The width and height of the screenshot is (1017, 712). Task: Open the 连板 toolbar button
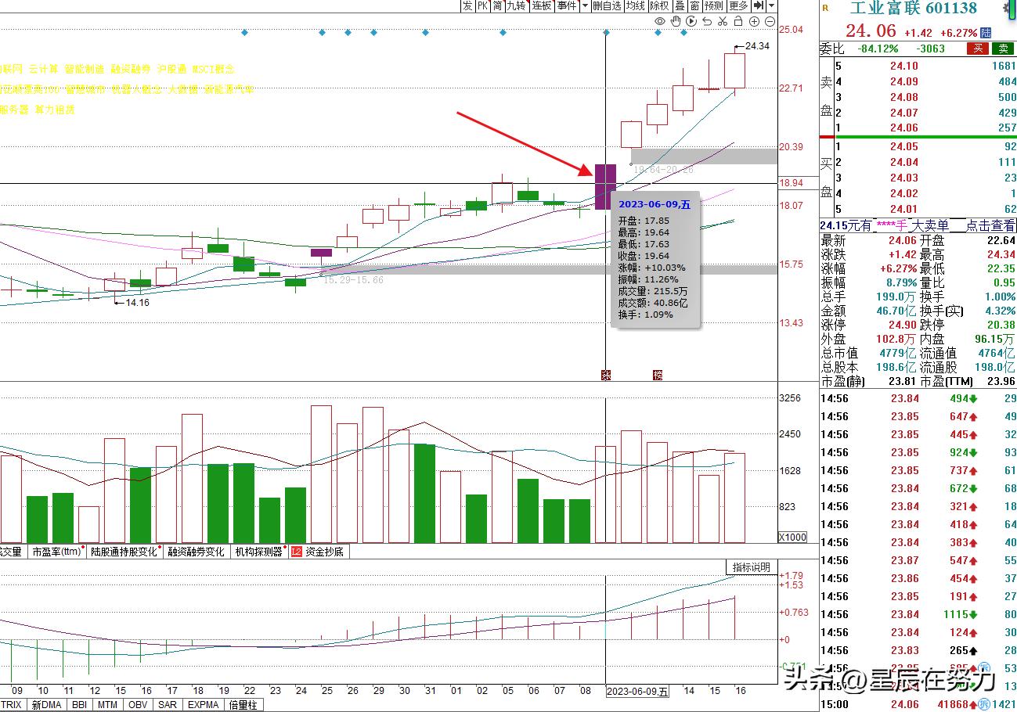[x=542, y=6]
